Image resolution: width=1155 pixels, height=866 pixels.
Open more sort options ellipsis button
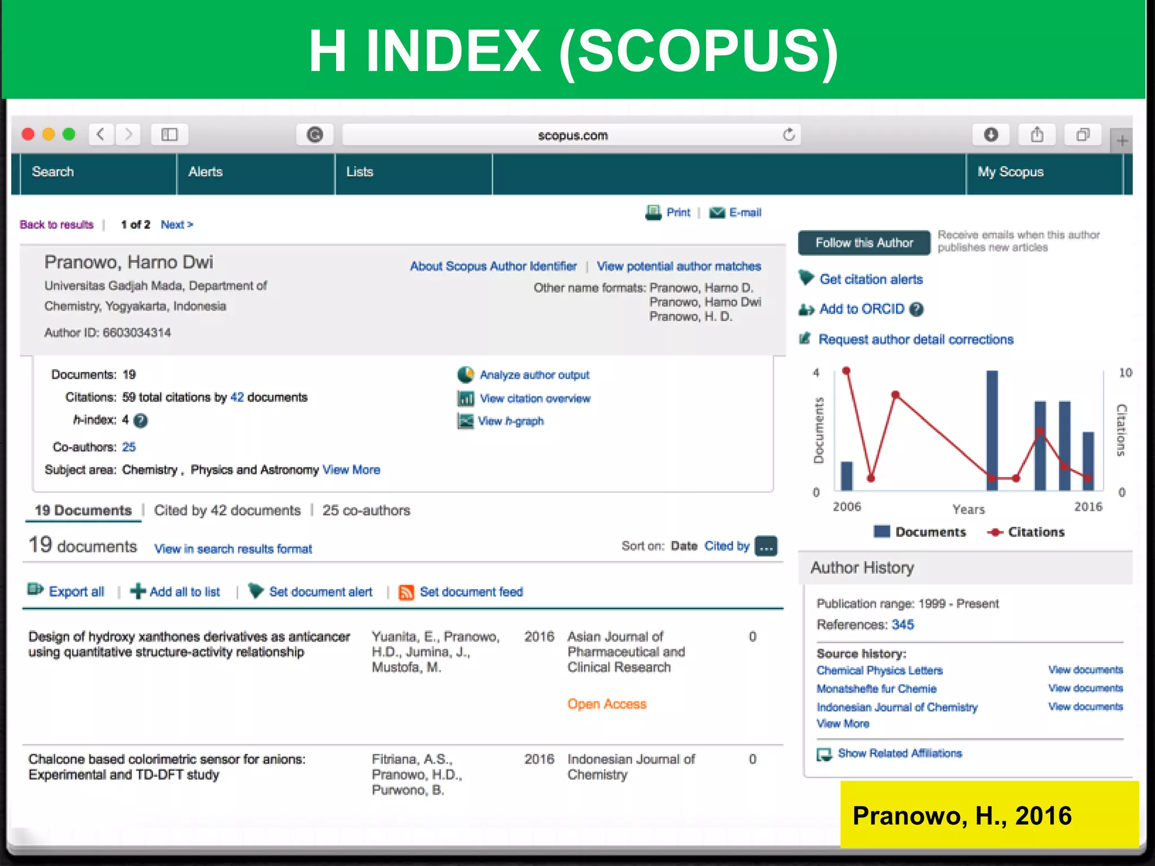coord(766,546)
